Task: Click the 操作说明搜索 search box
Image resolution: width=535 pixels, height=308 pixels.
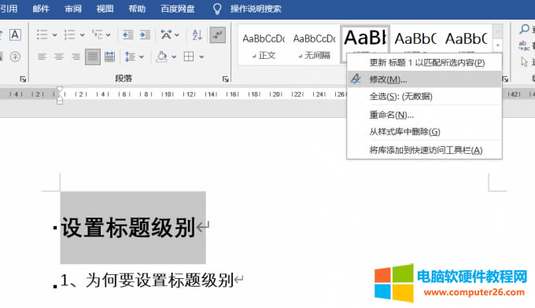Action: (256, 9)
